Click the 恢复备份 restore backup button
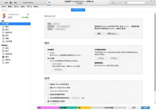Viewport: 156px width, 111px height. click(114, 58)
